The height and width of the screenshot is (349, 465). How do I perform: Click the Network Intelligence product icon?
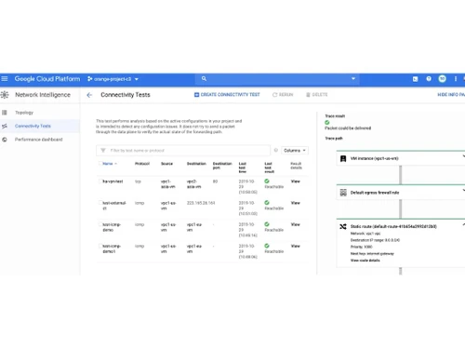(5, 95)
